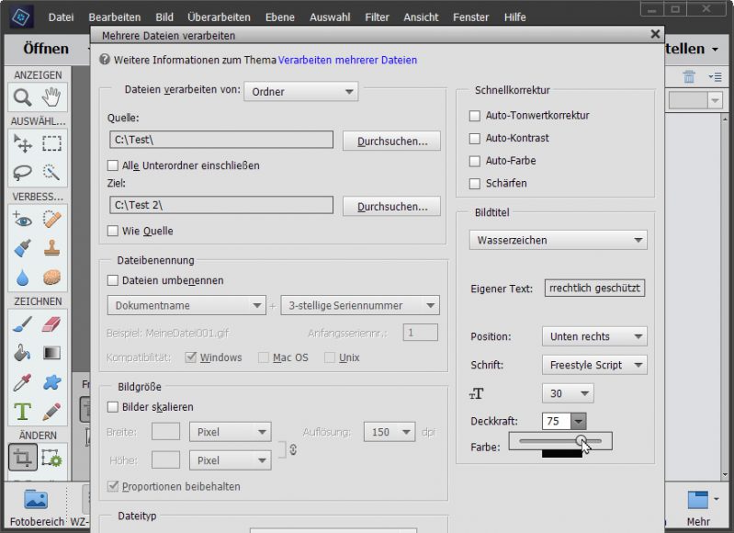This screenshot has height=533, width=734.
Task: Activate the Crop tool
Action: point(23,458)
